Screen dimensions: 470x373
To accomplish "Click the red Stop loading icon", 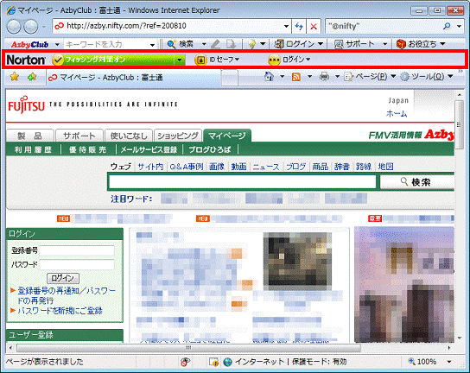I will [314, 27].
